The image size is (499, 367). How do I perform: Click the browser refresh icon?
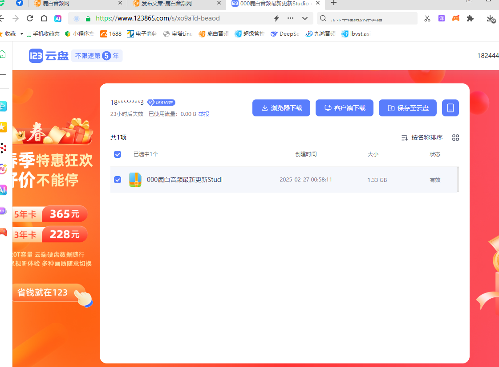[x=30, y=18]
